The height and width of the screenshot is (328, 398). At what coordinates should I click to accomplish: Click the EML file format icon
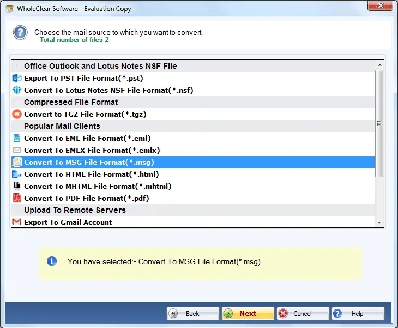pos(17,138)
